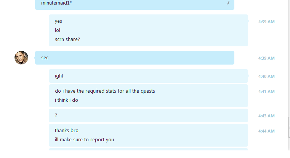This screenshot has height=158, width=290.
Task: Click the "do i have the required stats" message
Action: click(x=105, y=91)
